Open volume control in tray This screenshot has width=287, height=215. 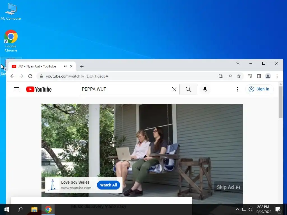(251, 209)
